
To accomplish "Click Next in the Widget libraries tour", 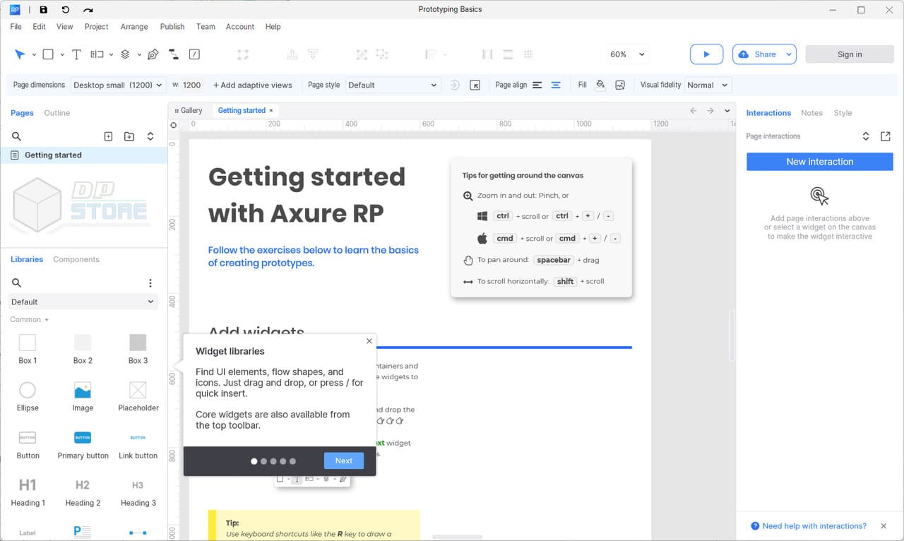I will (x=344, y=460).
